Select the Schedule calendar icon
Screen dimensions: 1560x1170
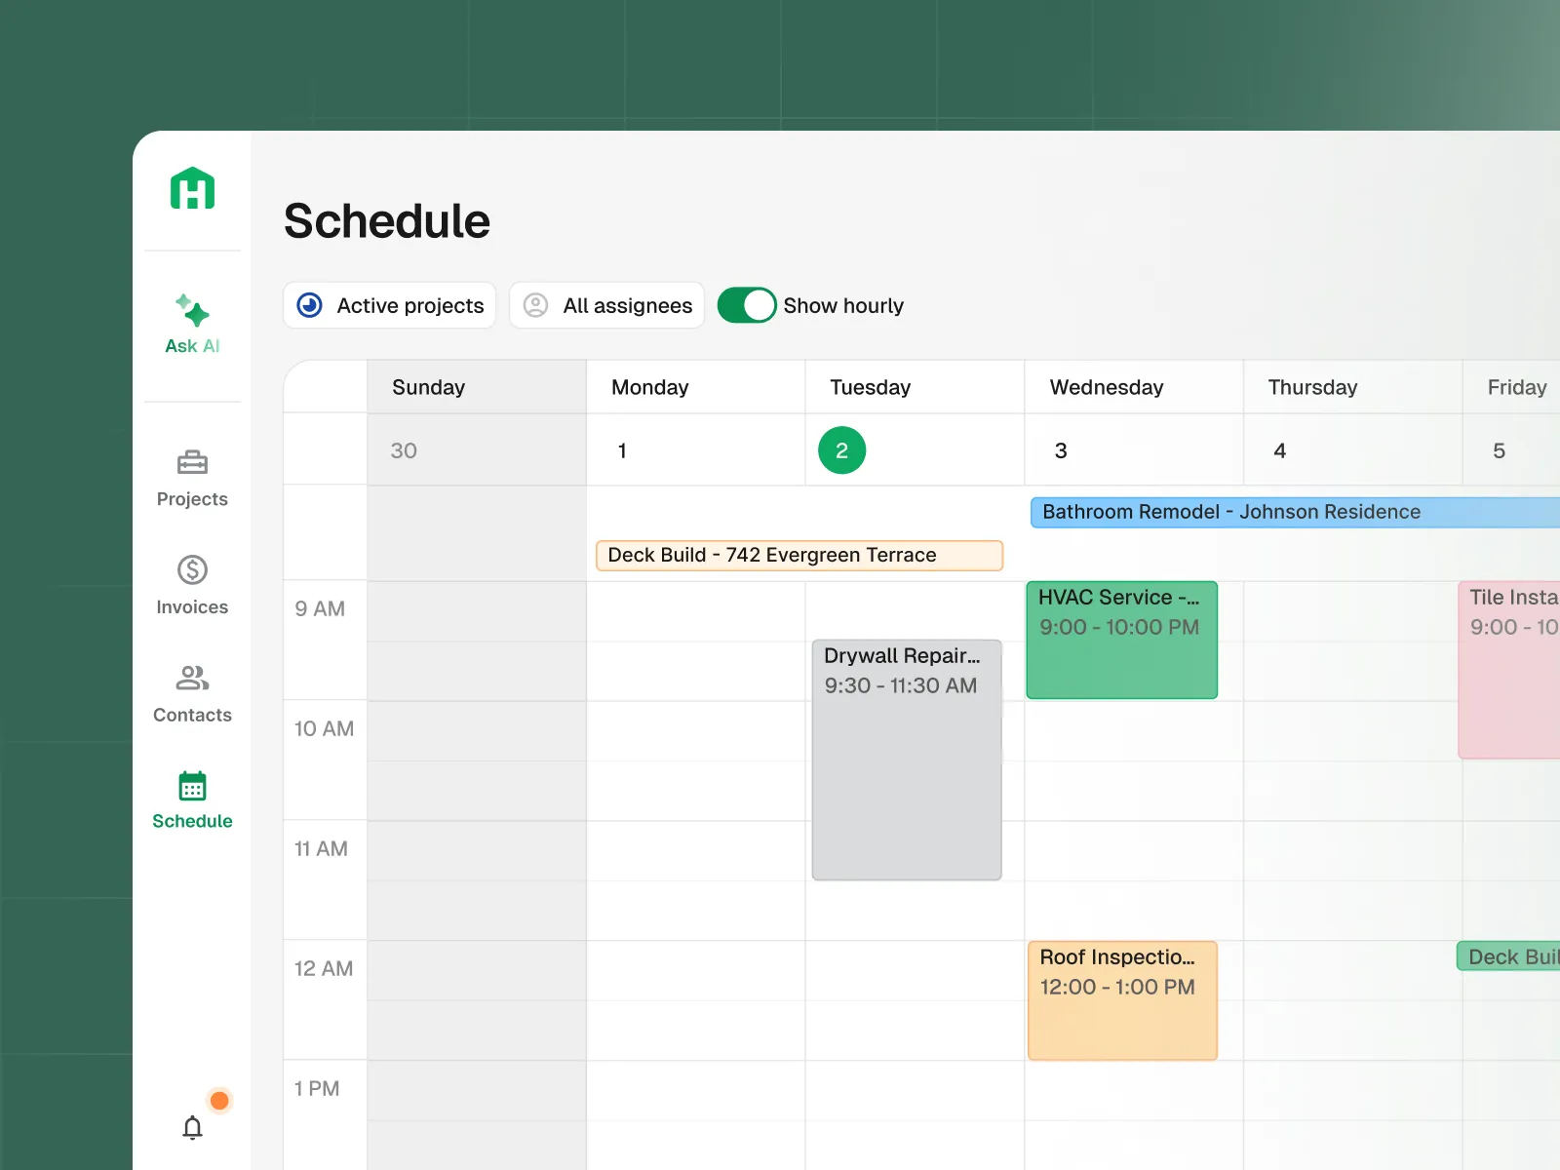[x=192, y=786]
